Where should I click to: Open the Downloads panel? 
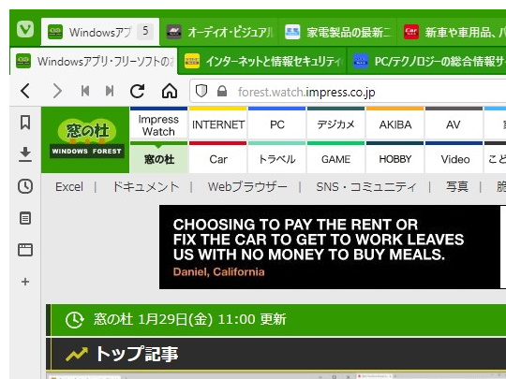pyautogui.click(x=25, y=154)
